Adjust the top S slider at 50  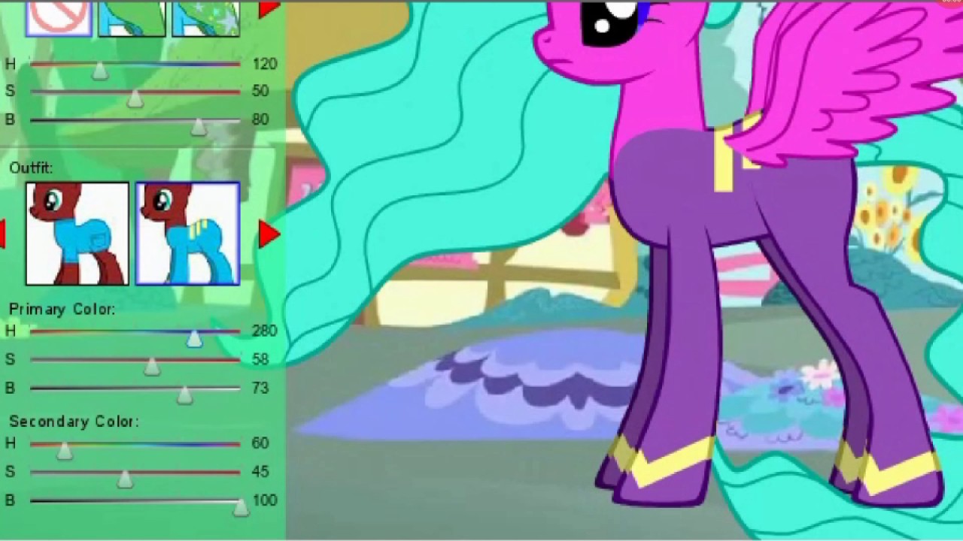pyautogui.click(x=135, y=98)
